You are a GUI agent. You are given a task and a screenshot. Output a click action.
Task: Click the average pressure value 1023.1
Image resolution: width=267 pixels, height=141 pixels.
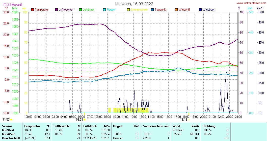tap(105, 138)
